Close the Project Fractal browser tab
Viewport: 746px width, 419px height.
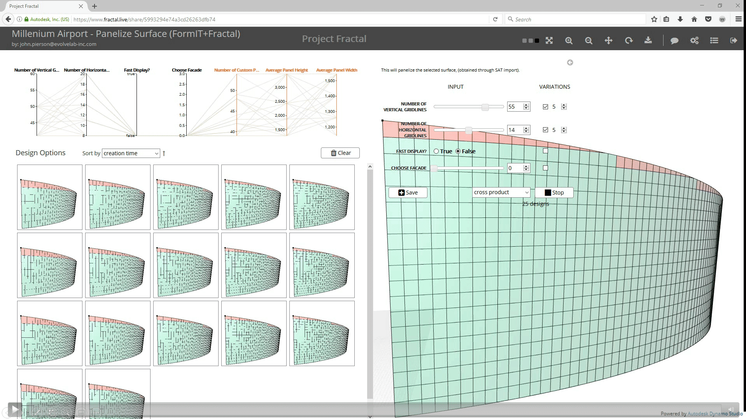click(81, 6)
